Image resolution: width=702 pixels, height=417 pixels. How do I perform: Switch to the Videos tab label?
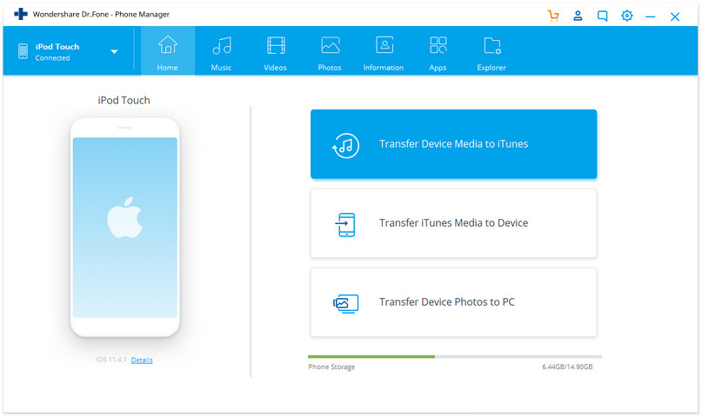(276, 68)
